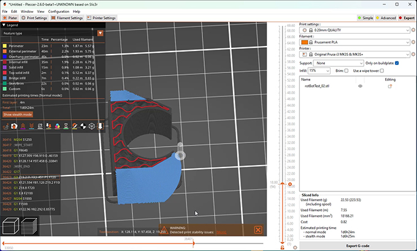Toggle the Retractions visibility icon
417x251 pixels.
click(x=23, y=126)
